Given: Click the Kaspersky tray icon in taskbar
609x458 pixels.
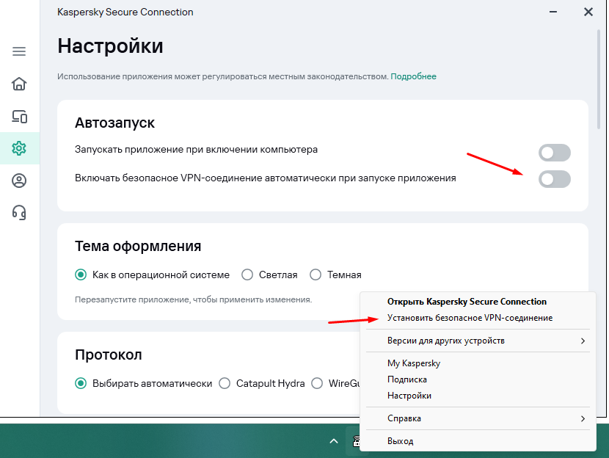Looking at the screenshot, I should pyautogui.click(x=355, y=441).
